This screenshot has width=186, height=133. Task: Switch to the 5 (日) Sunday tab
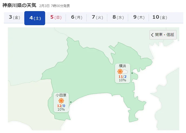tap(56, 18)
